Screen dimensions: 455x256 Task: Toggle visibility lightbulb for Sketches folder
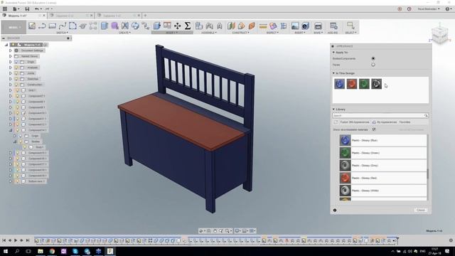pos(16,79)
